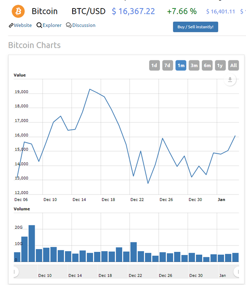The image size is (246, 285).
Task: Select the 1m chart range
Action: tap(181, 65)
